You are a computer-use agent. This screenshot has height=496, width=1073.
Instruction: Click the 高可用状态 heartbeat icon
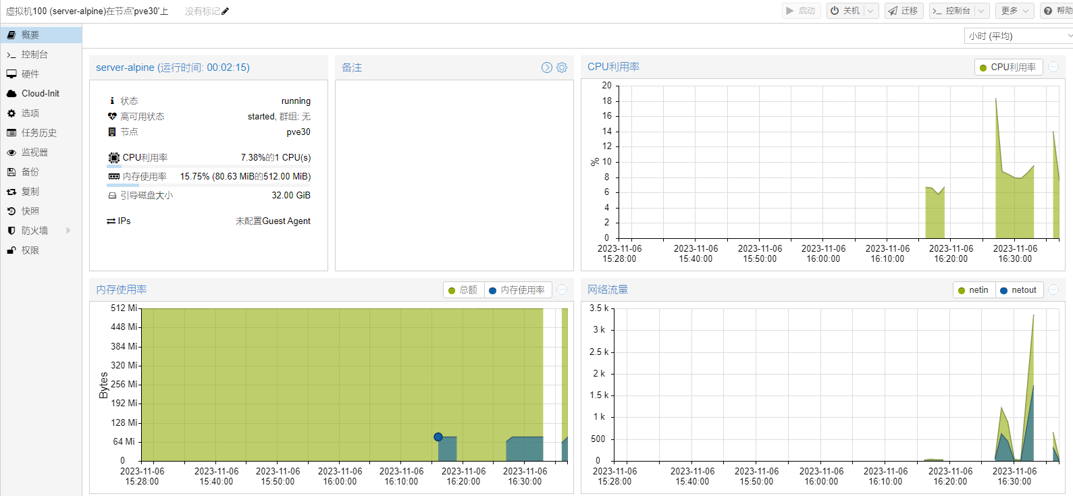click(x=112, y=116)
